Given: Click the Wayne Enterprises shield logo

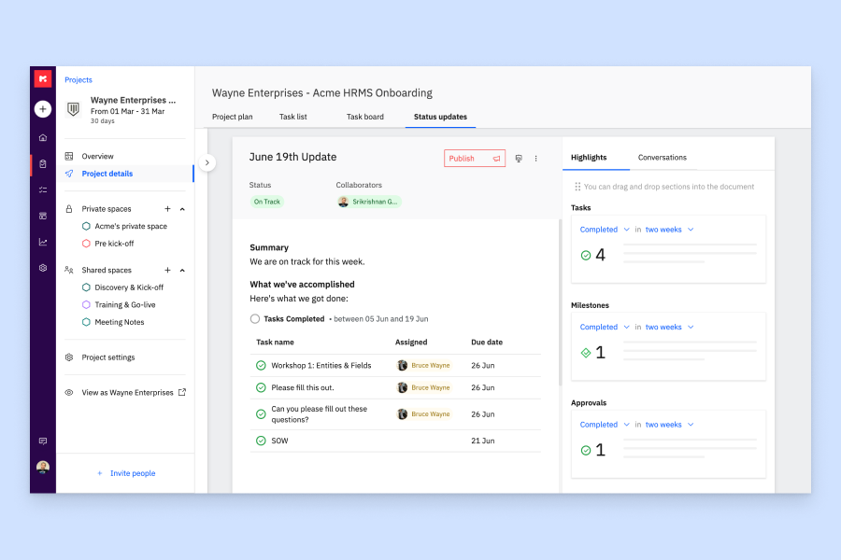Looking at the screenshot, I should click(73, 109).
